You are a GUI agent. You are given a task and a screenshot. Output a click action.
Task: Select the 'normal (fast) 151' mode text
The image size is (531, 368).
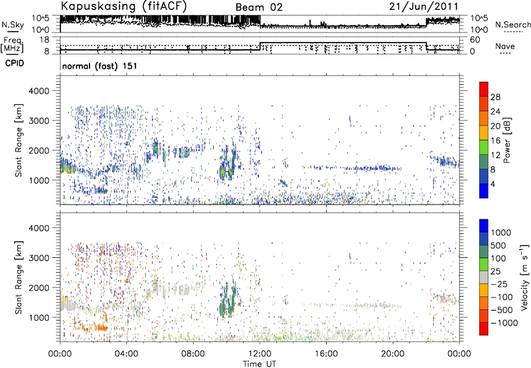click(100, 66)
